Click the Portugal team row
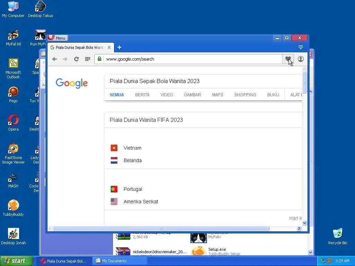This screenshot has width=355, height=266. (x=203, y=189)
